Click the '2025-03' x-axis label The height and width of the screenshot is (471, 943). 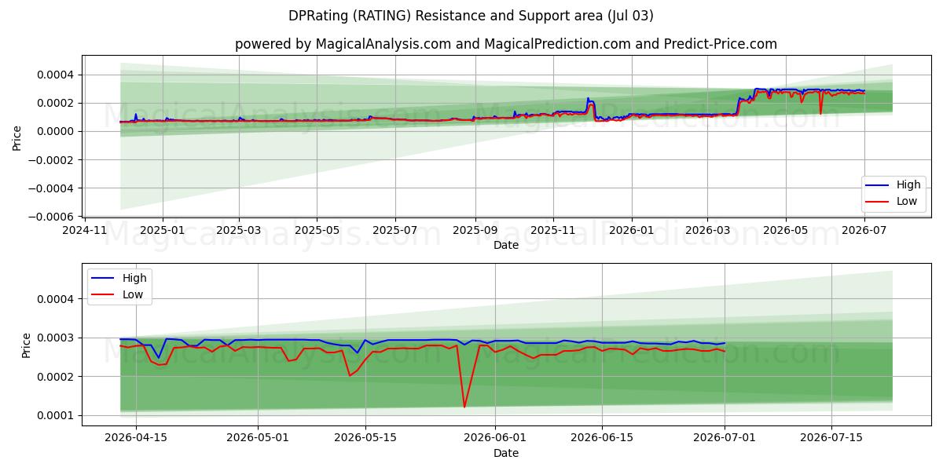pyautogui.click(x=239, y=231)
